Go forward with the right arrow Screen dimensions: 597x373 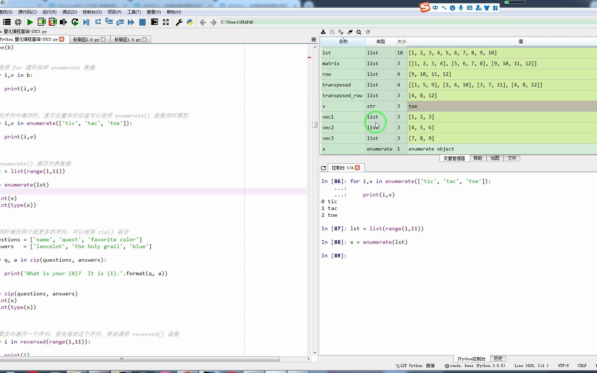[213, 22]
